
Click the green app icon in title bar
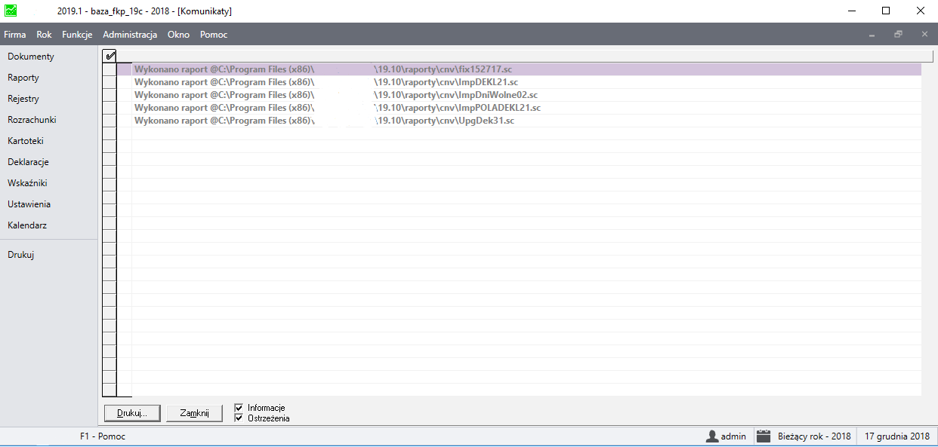click(11, 11)
